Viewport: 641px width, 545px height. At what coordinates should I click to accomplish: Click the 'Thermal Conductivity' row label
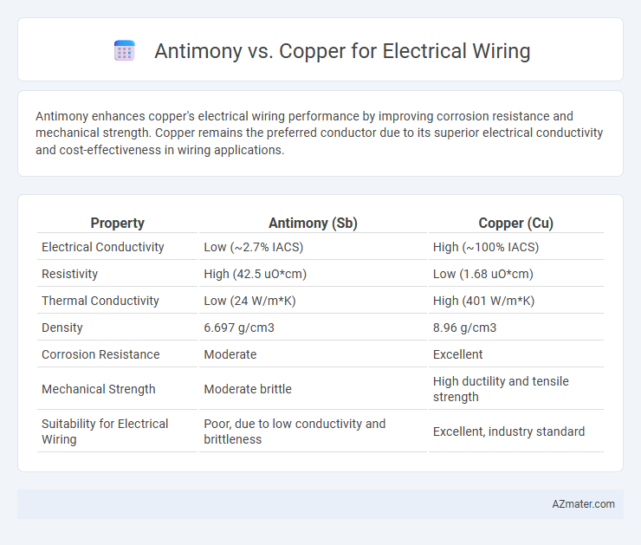coord(100,301)
